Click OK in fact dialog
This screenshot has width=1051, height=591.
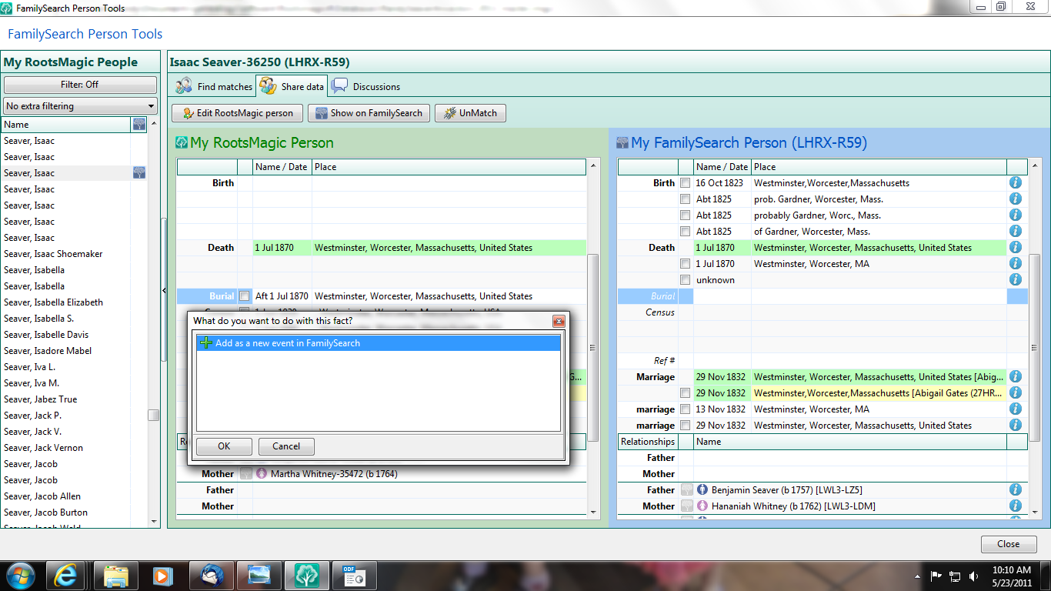click(x=224, y=446)
